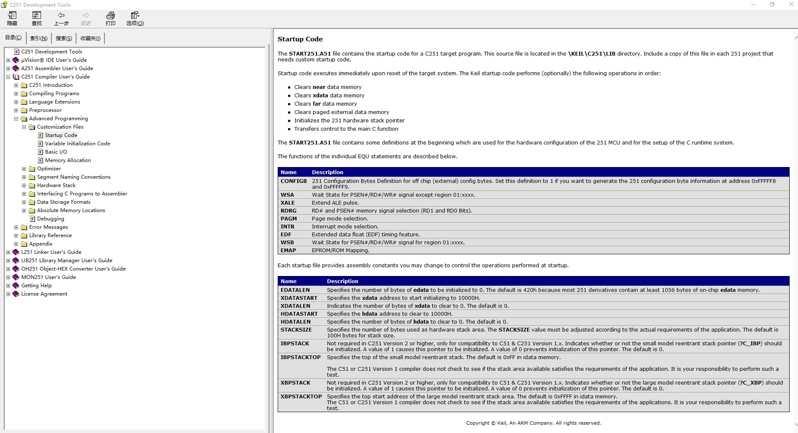Image resolution: width=798 pixels, height=433 pixels.
Task: Click the CONFIGB name cell
Action: pyautogui.click(x=294, y=181)
